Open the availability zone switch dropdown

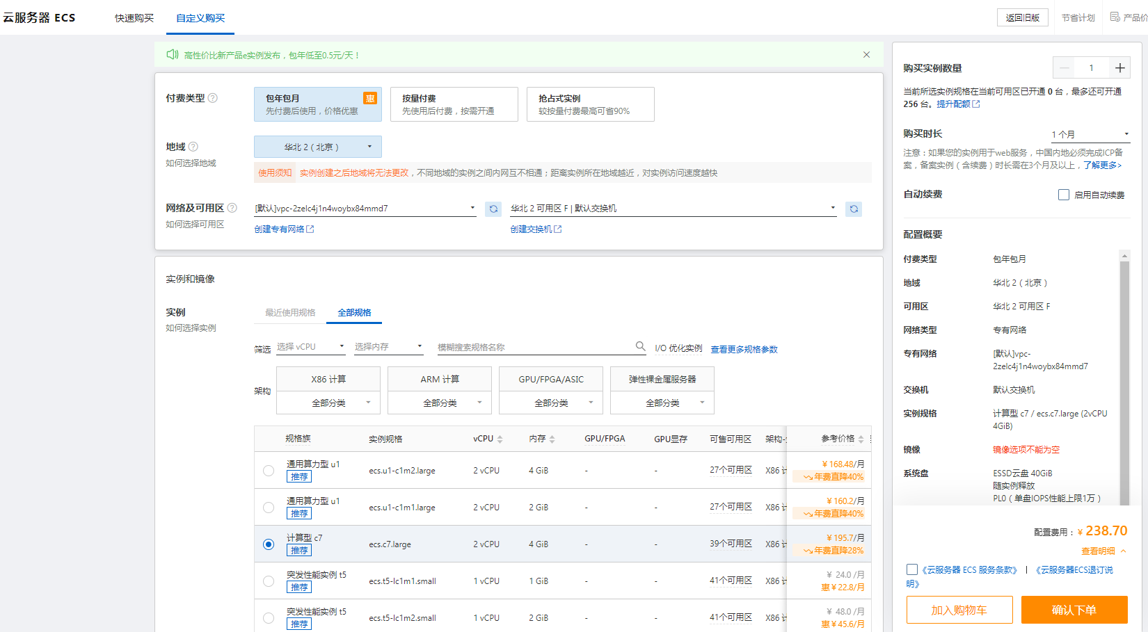pos(673,208)
